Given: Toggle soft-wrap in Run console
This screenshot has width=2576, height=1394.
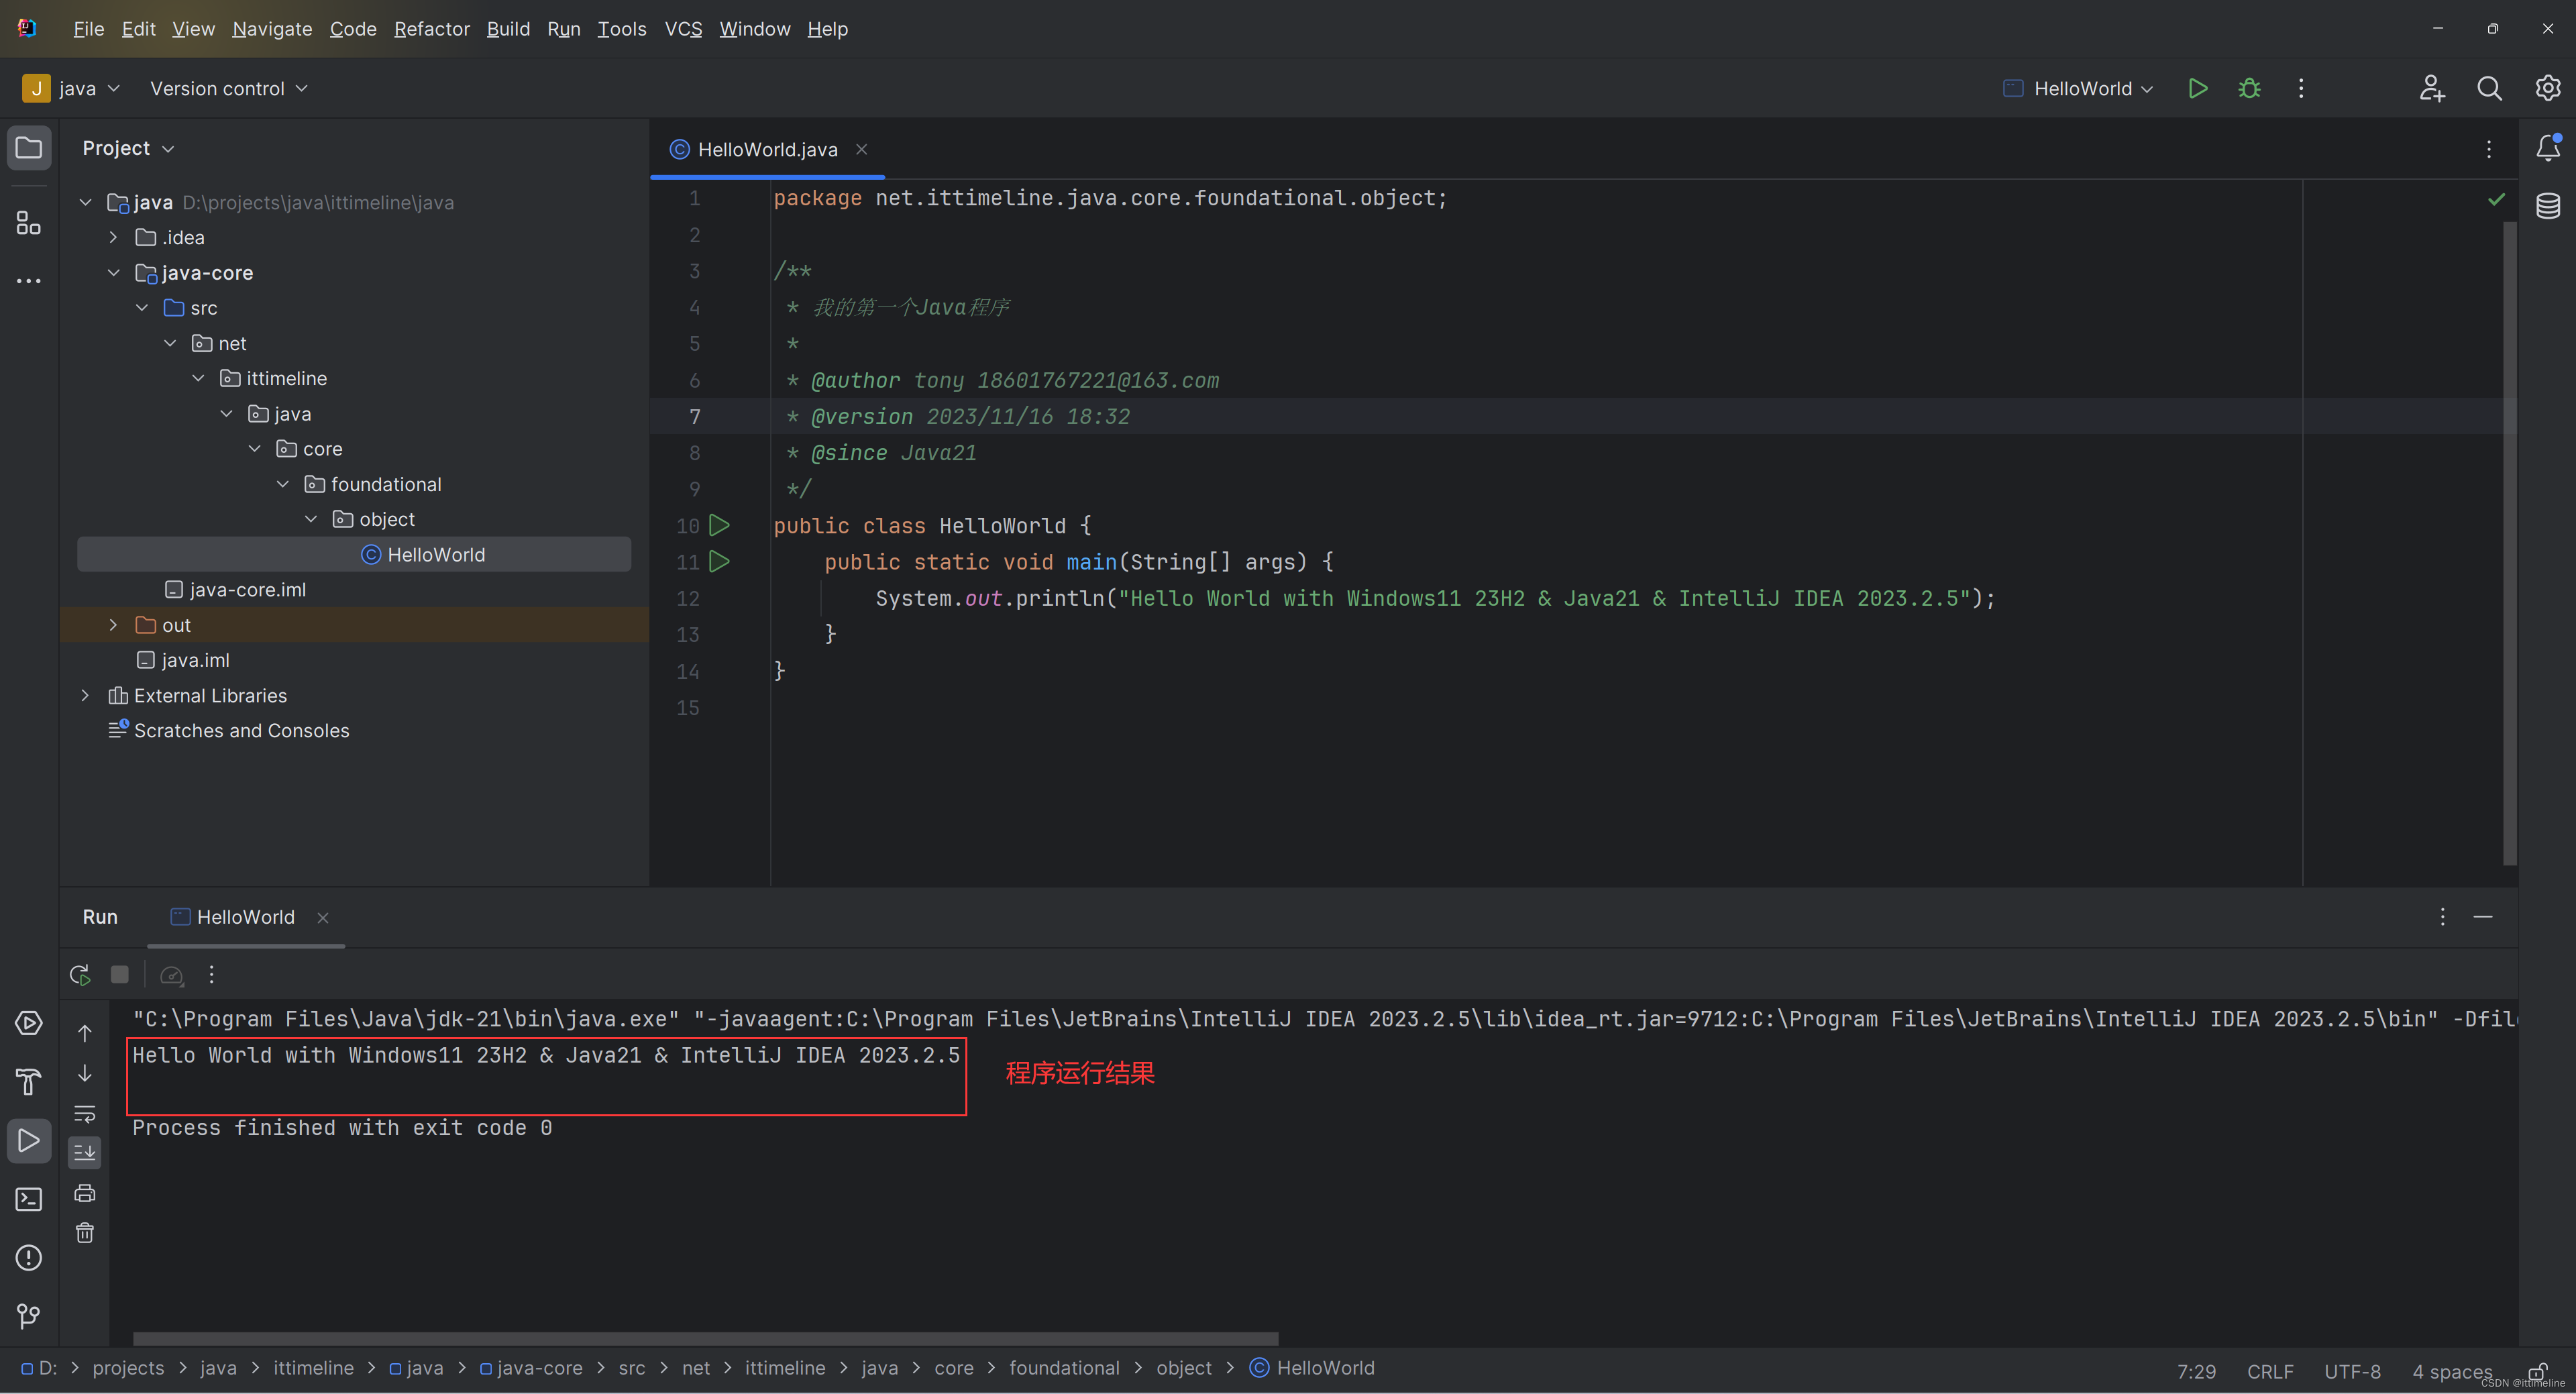Looking at the screenshot, I should click(85, 1113).
